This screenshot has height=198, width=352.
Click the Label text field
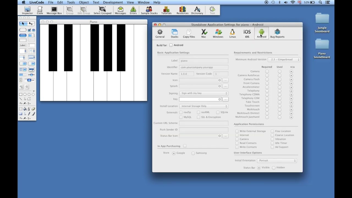pyautogui.click(x=204, y=61)
